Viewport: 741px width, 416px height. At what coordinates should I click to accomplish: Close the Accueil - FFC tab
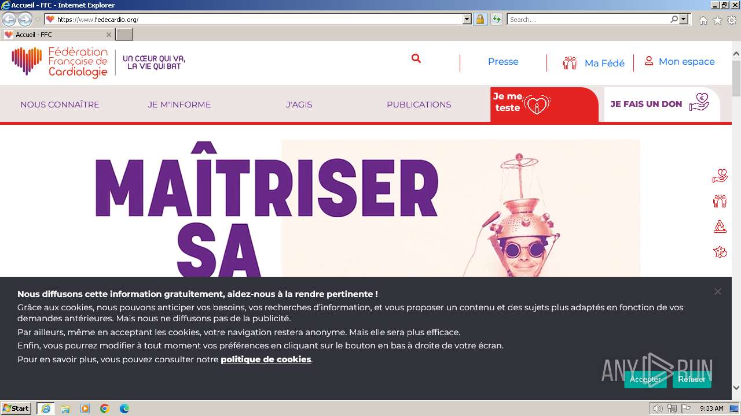click(109, 35)
